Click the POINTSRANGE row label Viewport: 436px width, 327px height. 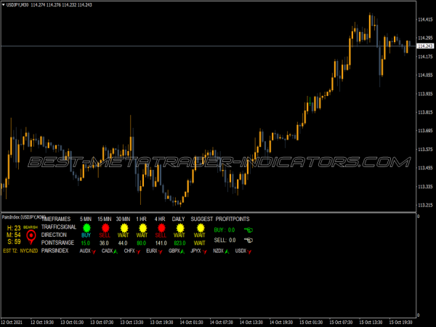57,243
